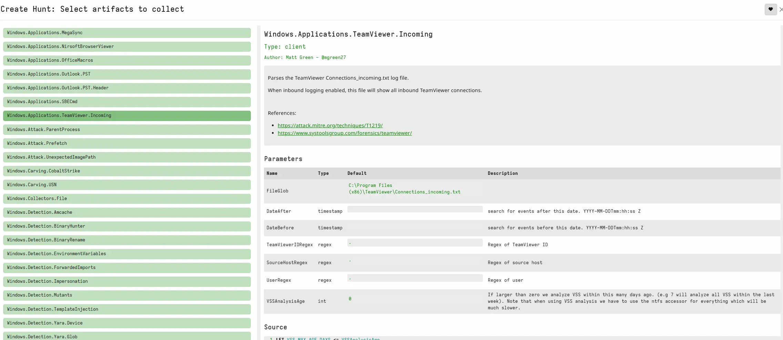Image resolution: width=783 pixels, height=340 pixels.
Task: Choose the Windows.Applications.OfficeMacros artifact
Action: click(x=127, y=60)
